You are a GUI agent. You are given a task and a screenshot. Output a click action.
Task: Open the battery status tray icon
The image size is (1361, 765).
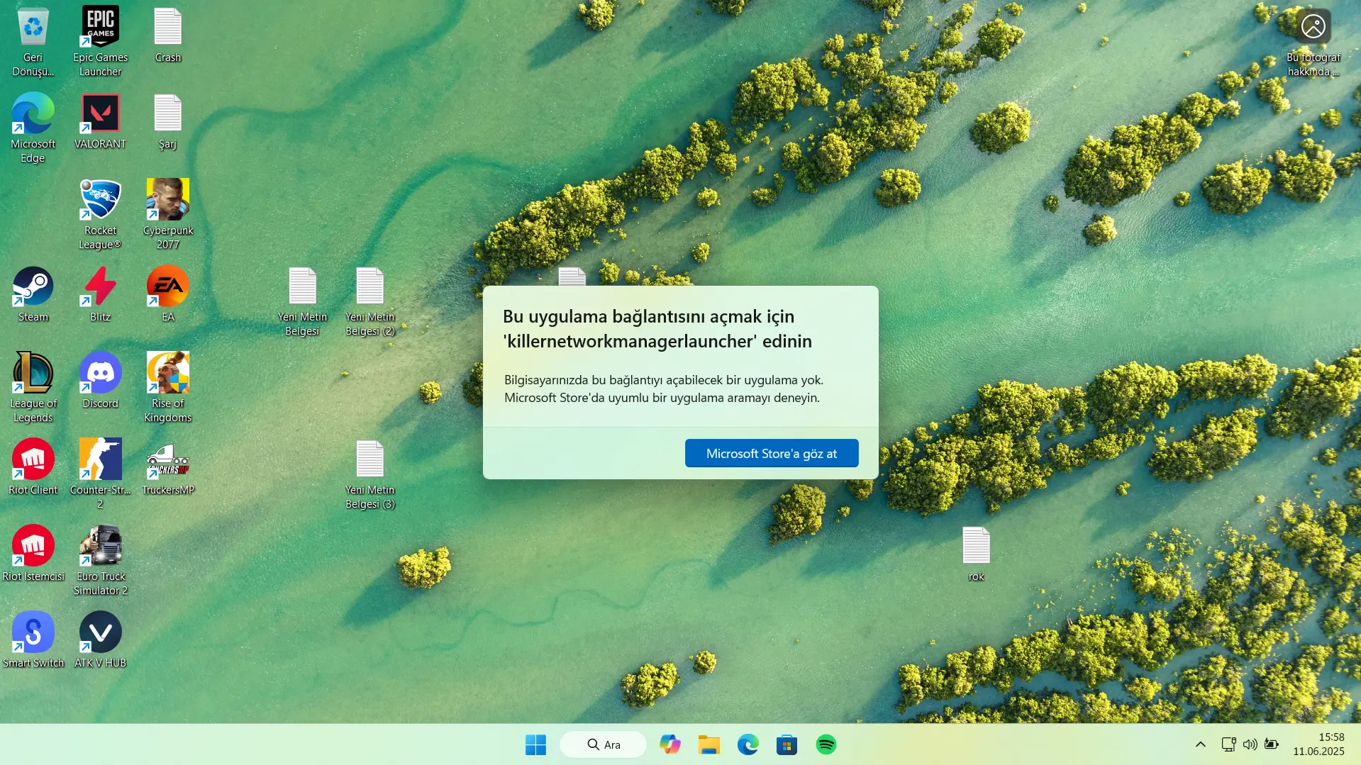(x=1272, y=744)
